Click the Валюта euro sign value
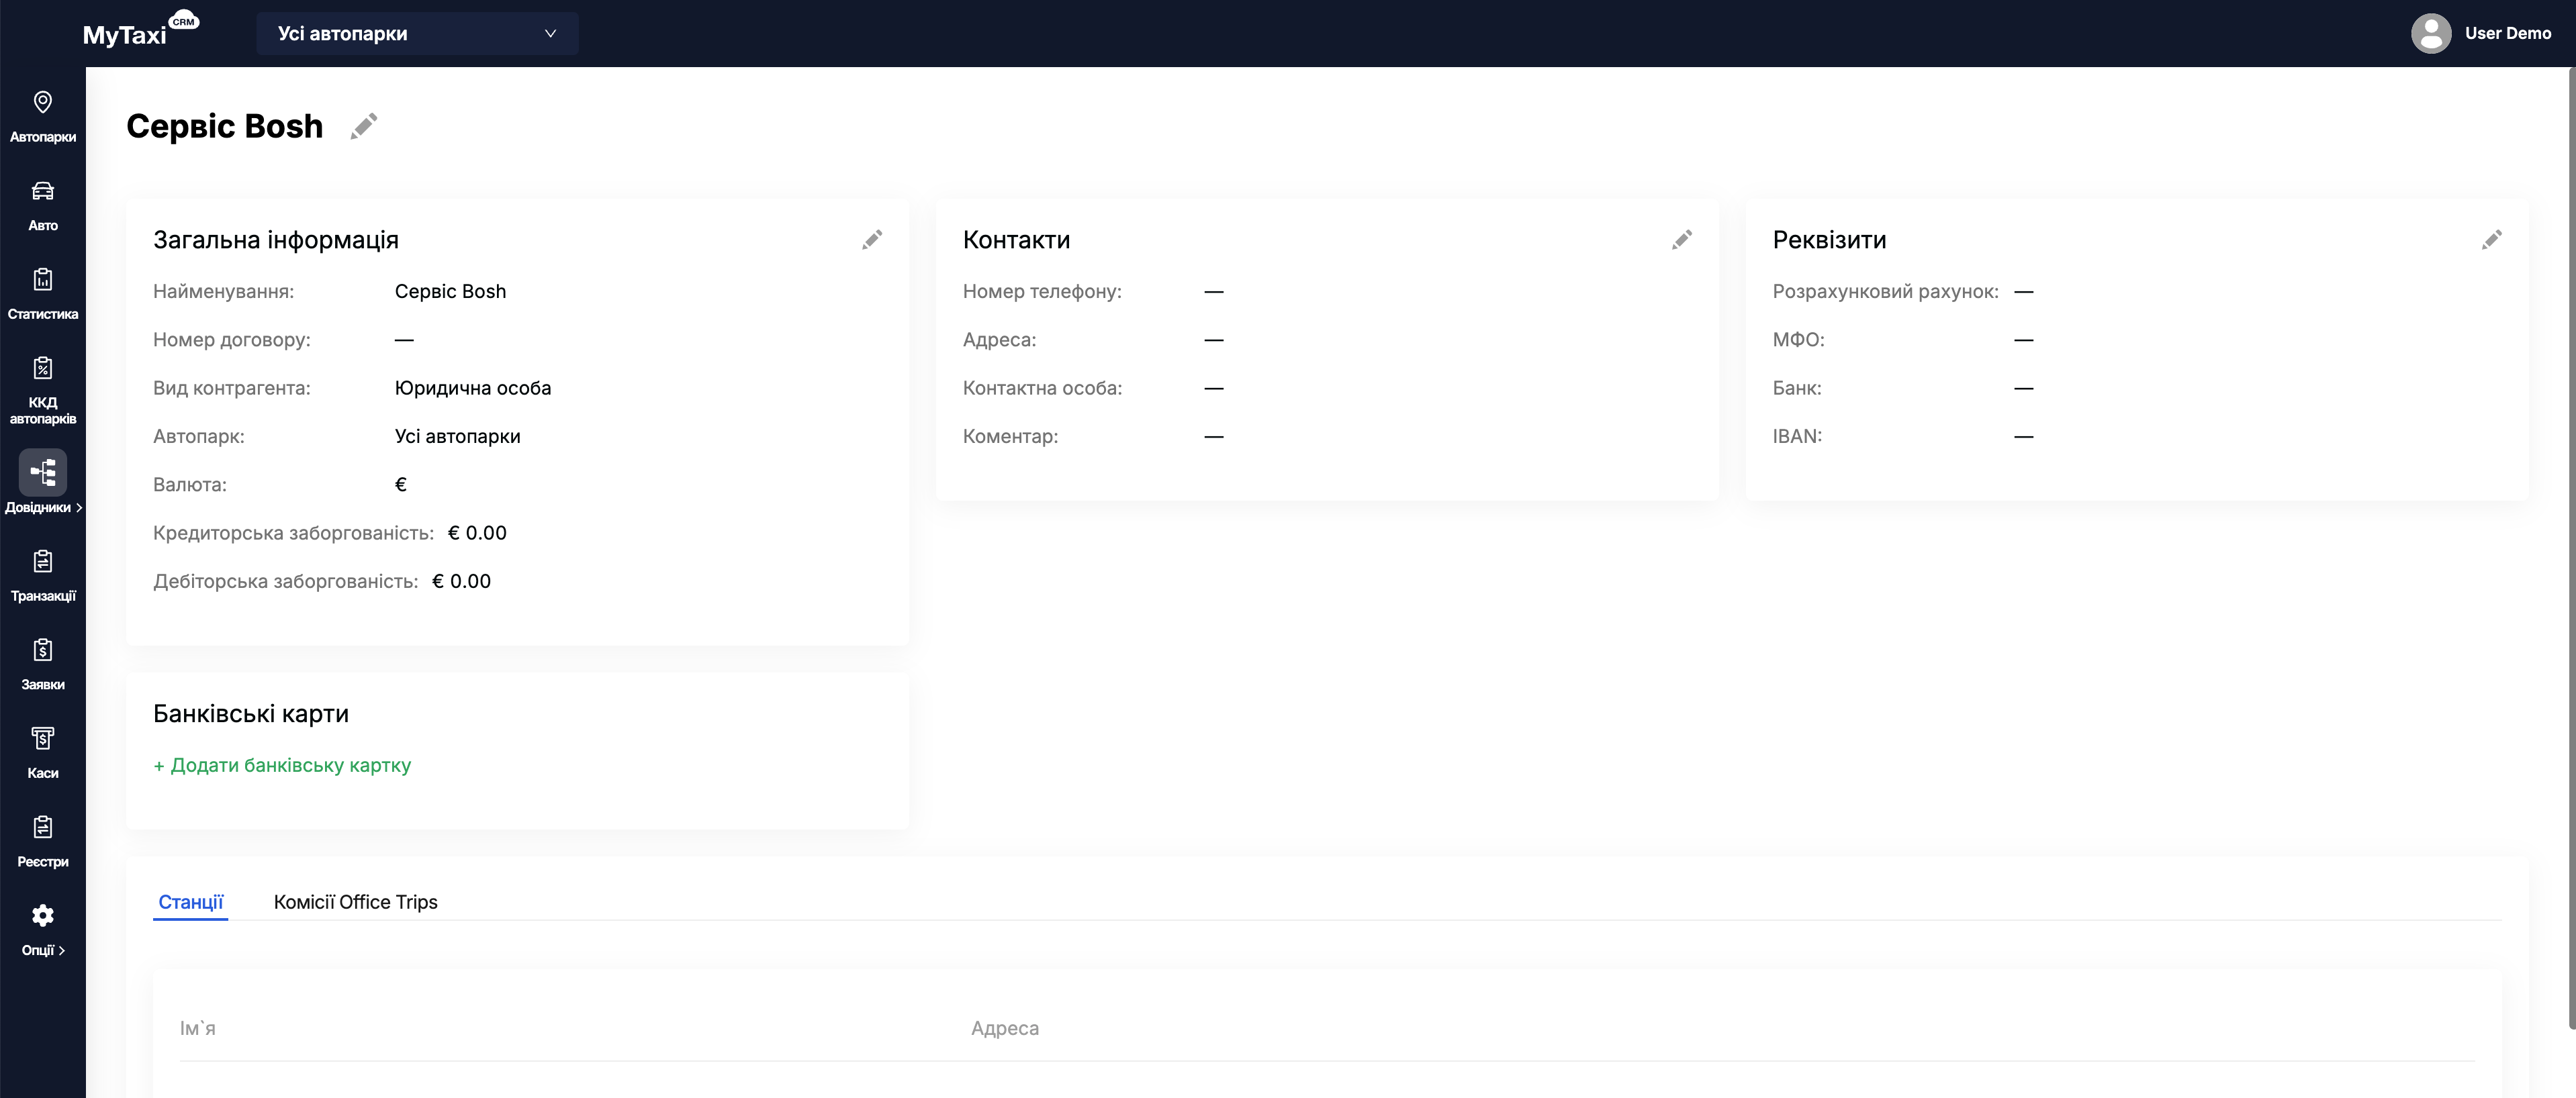This screenshot has width=2576, height=1098. pyautogui.click(x=401, y=485)
